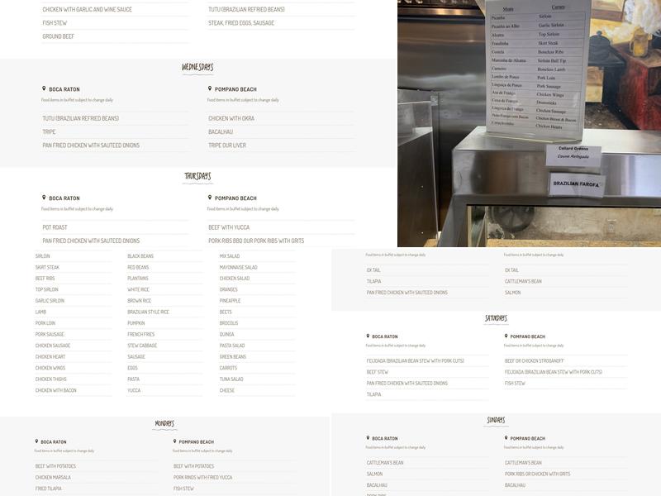Click 'Salmon' under Sundays Boca Raton

[375, 474]
